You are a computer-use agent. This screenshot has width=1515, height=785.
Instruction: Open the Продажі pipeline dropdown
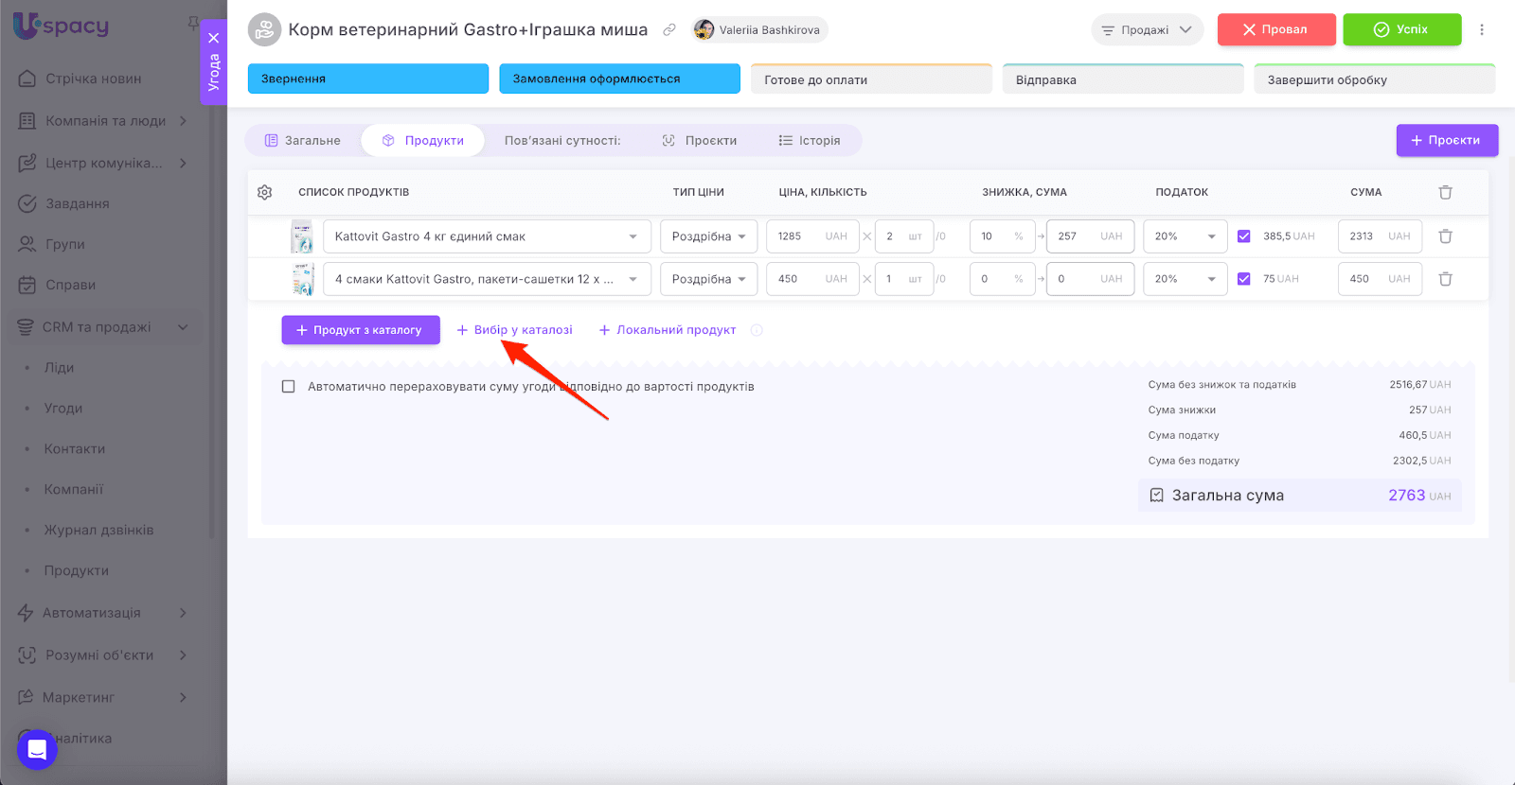1147,29
